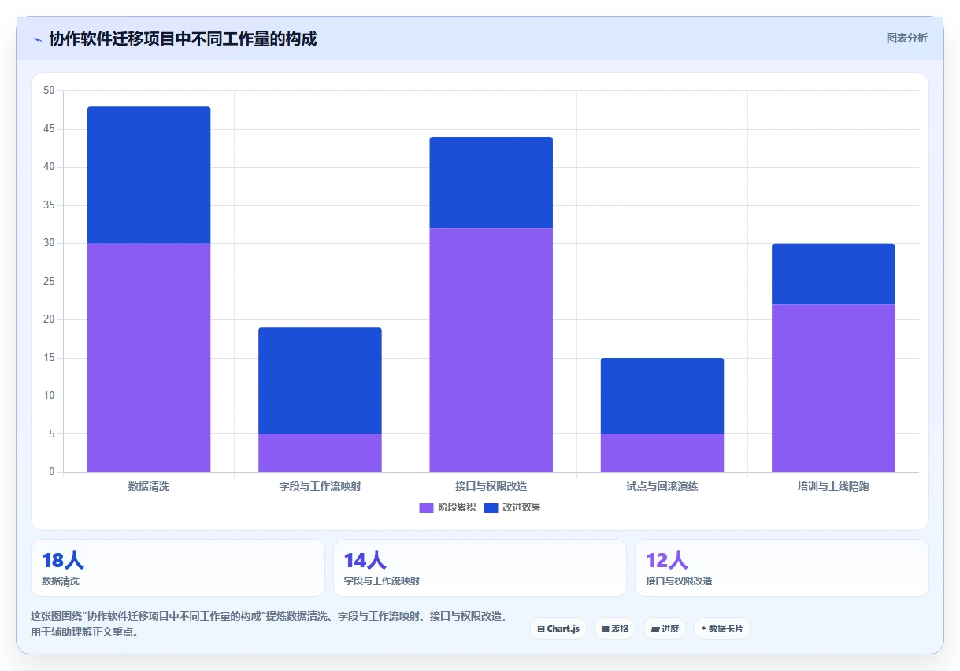Image resolution: width=960 pixels, height=671 pixels.
Task: Click the lightning icon beside the chart title
Action: coord(38,39)
